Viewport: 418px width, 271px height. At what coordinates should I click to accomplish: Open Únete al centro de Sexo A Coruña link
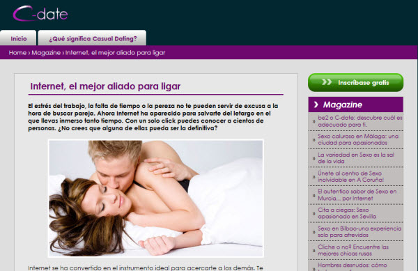coord(350,176)
